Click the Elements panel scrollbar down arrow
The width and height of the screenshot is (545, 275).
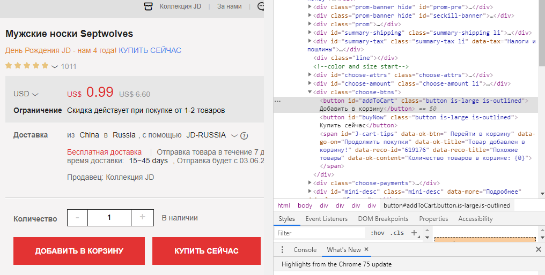coord(542,194)
